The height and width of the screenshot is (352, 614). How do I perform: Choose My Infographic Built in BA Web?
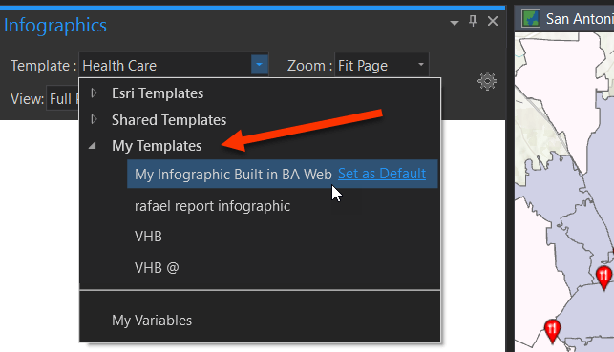point(233,174)
